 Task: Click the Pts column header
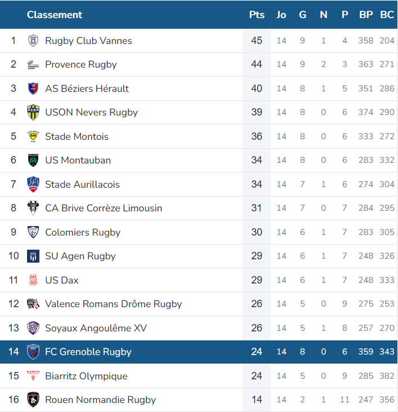[257, 15]
